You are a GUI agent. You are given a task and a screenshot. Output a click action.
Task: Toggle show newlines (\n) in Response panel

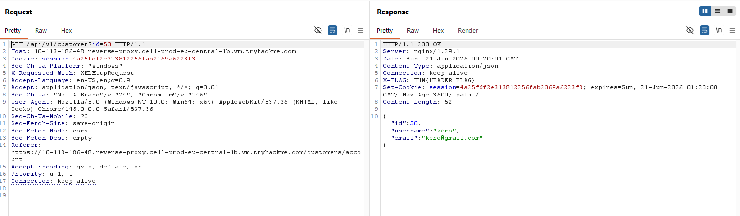[719, 30]
